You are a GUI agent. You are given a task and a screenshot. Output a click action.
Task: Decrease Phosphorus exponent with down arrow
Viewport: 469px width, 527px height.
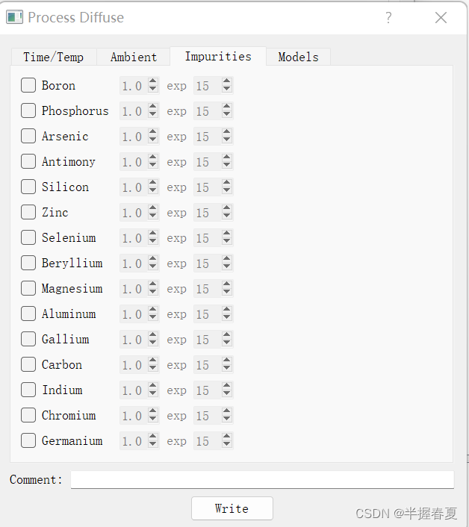pyautogui.click(x=226, y=115)
